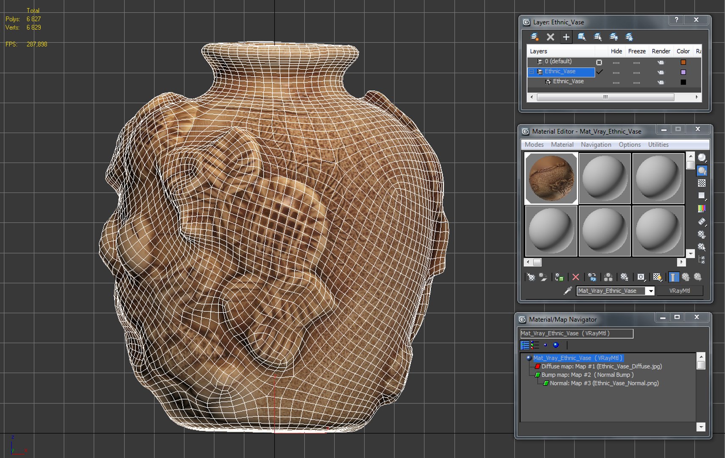
Task: Open Mat_Vray_Ethnic_Vase material name dropdown
Action: point(650,291)
